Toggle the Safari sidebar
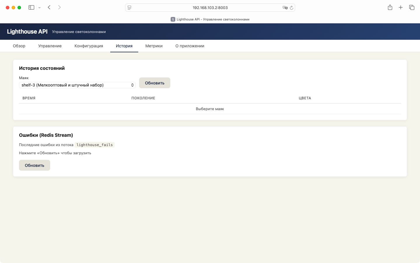The height and width of the screenshot is (263, 420). [31, 8]
